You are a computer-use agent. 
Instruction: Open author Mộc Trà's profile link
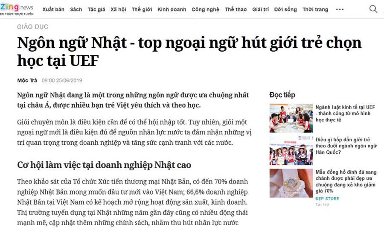pyautogui.click(x=27, y=80)
